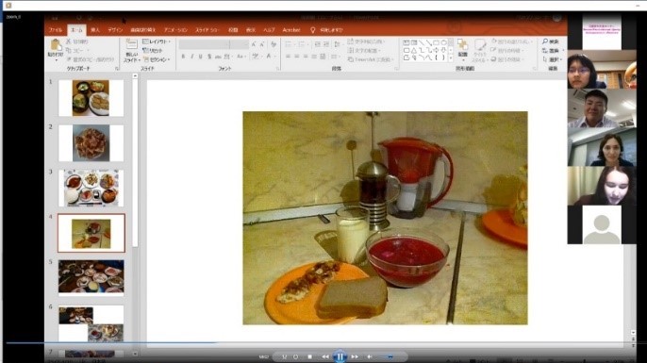Toggle the mute speaker in media player
Image resolution: width=647 pixels, height=363 pixels.
pyautogui.click(x=370, y=356)
